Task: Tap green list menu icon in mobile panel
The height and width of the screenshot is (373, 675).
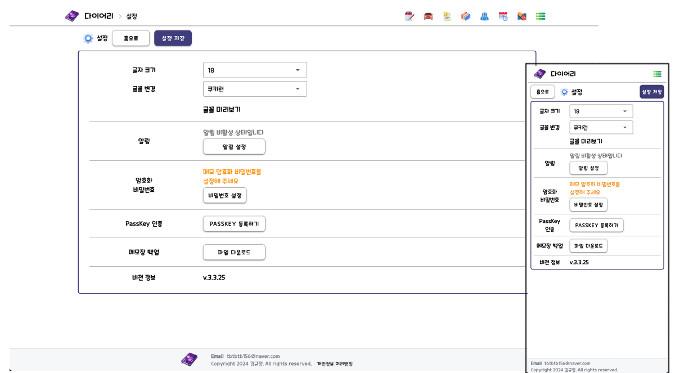Action: 657,74
